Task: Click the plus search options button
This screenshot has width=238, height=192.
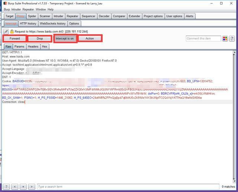Action: (23, 186)
